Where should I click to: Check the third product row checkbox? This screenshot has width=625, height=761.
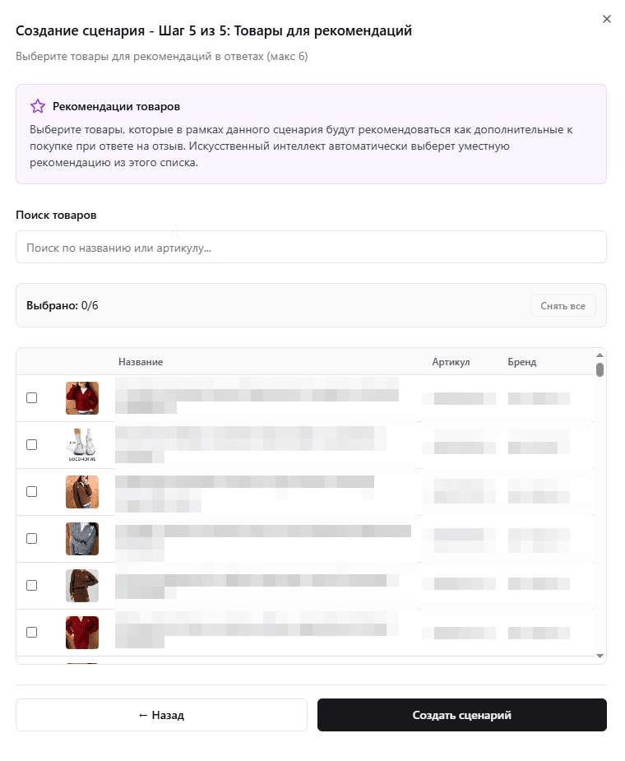pyautogui.click(x=32, y=491)
